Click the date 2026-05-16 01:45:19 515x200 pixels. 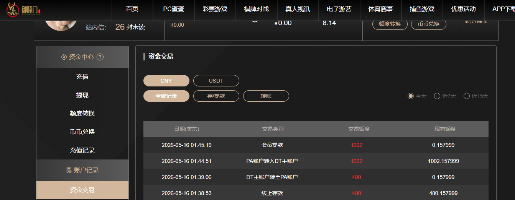click(187, 145)
